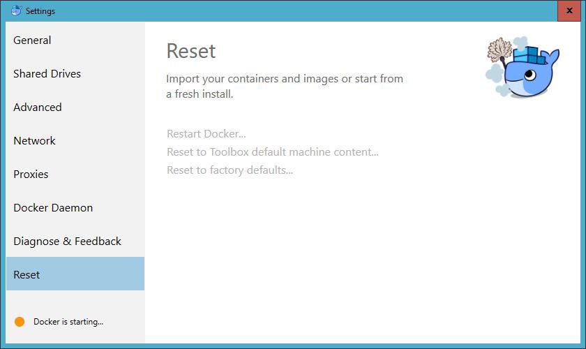
Task: Click Reset to factory defaults...
Action: [x=230, y=170]
